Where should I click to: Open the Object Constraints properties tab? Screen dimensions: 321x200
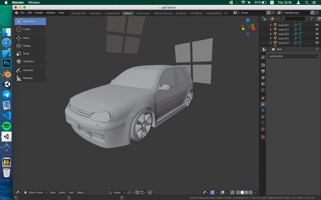(263, 117)
